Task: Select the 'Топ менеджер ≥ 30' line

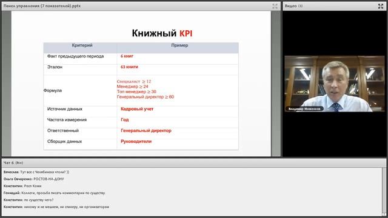Action: (136, 91)
